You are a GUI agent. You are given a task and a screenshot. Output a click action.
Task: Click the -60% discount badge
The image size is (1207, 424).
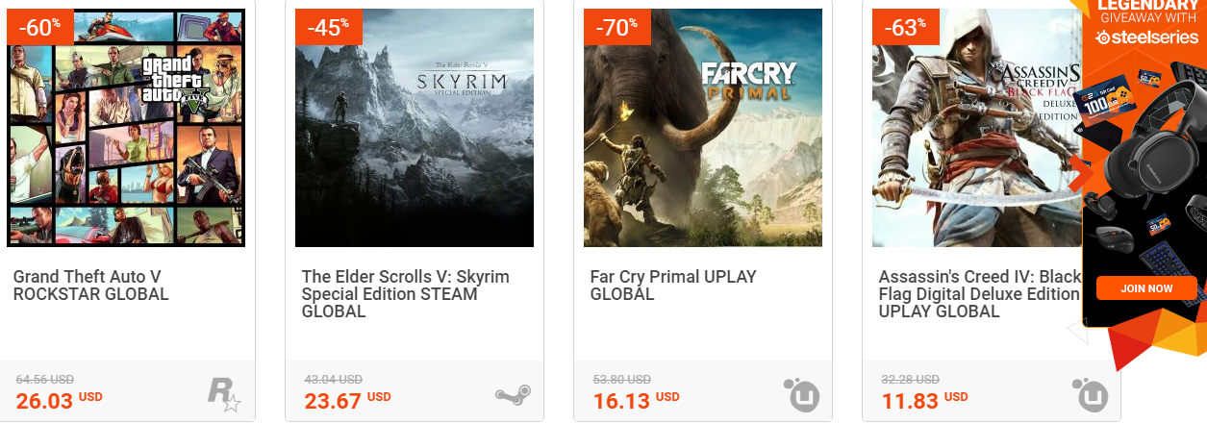pos(39,27)
